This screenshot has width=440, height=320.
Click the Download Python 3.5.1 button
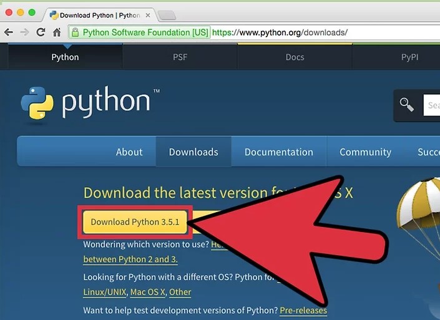(x=135, y=222)
